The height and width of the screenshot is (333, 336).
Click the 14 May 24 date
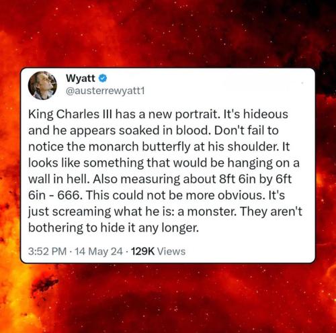(99, 251)
